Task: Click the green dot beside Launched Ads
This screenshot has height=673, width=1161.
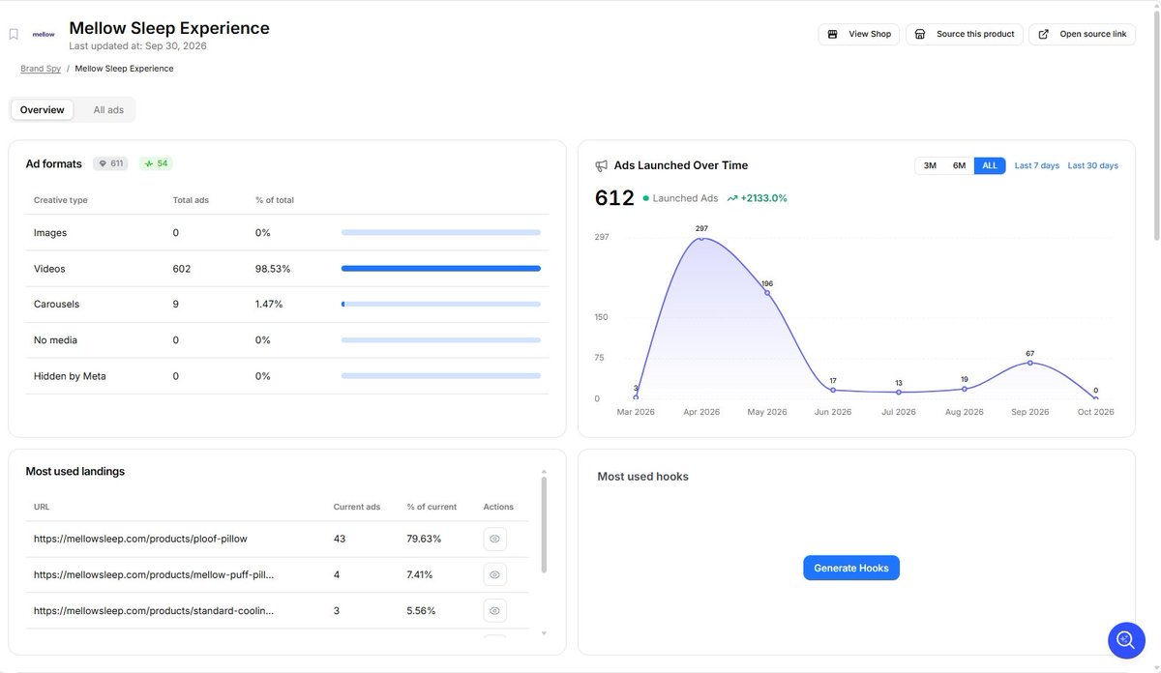Action: (644, 198)
